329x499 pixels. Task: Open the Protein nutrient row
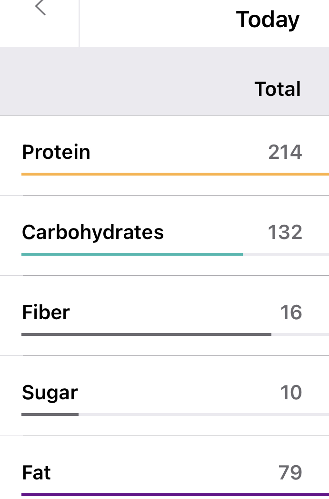(56, 152)
